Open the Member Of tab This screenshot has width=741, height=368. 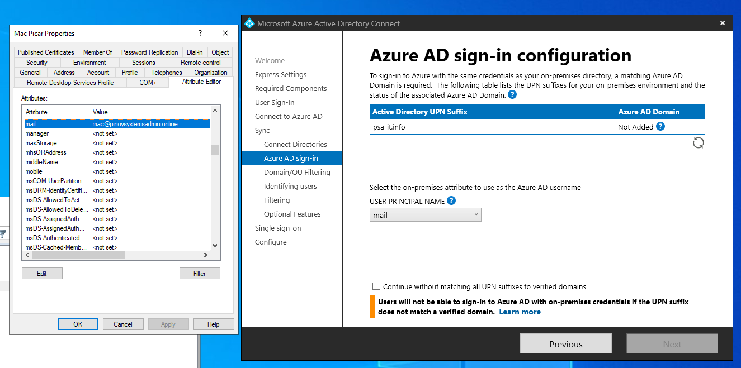coord(98,52)
